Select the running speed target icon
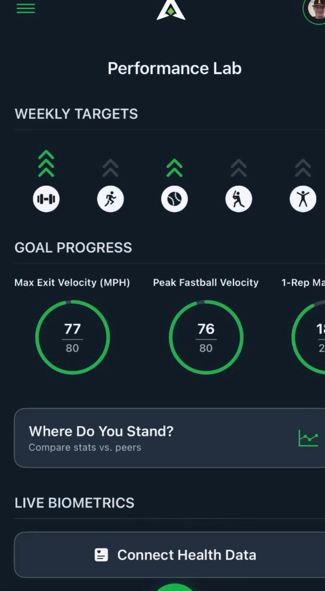 [111, 199]
